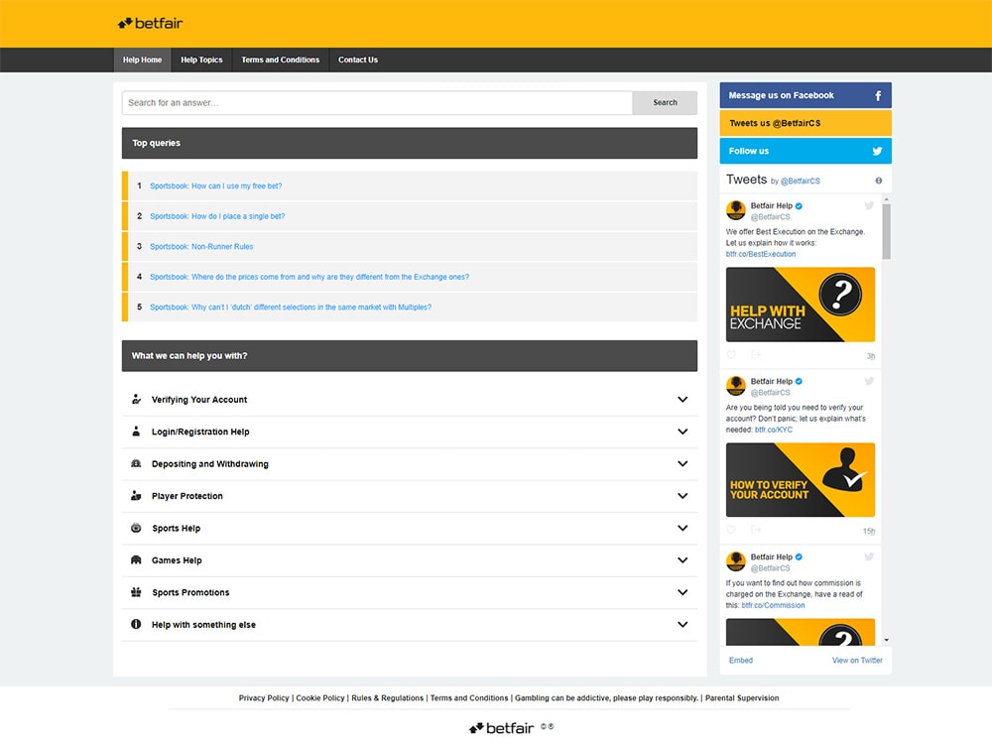Image resolution: width=992 pixels, height=744 pixels.
Task: Go to the Help Home tab
Action: [142, 61]
